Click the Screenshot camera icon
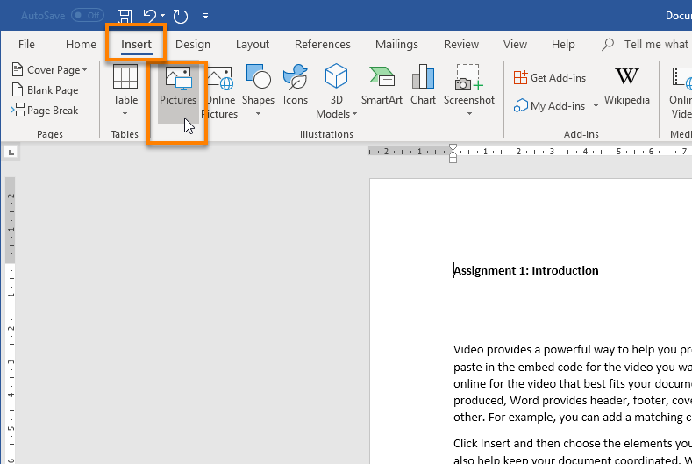 tap(468, 77)
